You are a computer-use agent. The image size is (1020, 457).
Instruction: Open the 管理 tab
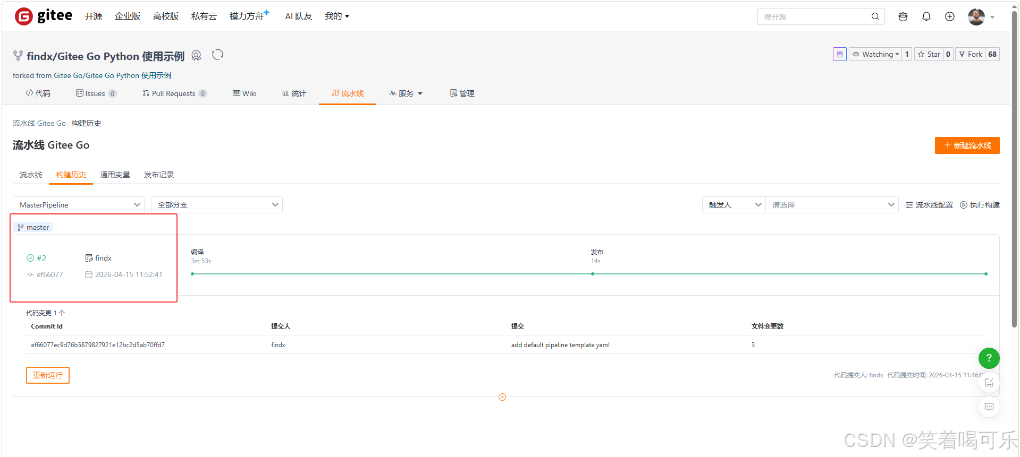click(462, 93)
